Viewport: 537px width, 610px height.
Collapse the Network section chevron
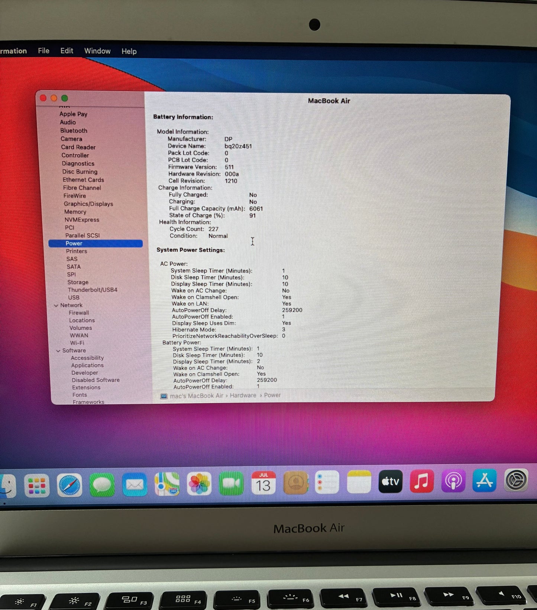point(56,305)
